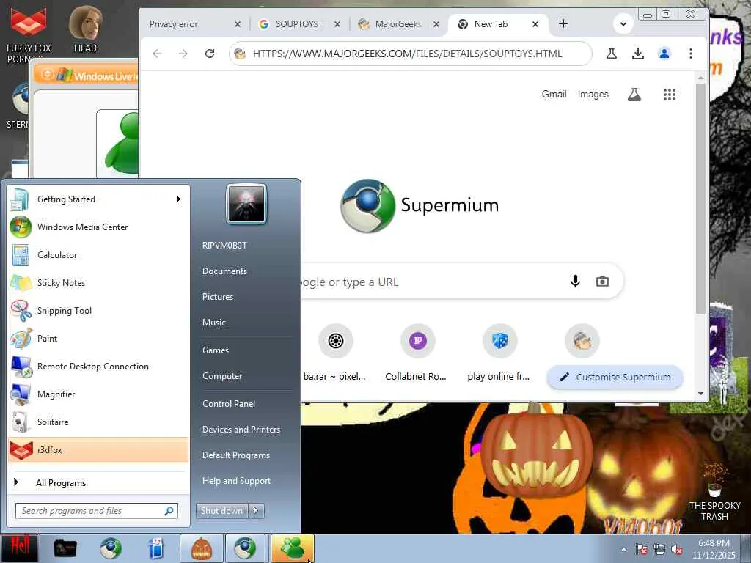This screenshot has width=751, height=563.
Task: Open the three-dot browser menu
Action: (x=691, y=54)
